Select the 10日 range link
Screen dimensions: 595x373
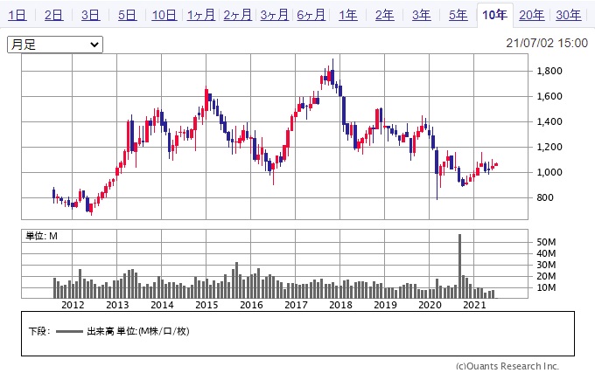164,15
